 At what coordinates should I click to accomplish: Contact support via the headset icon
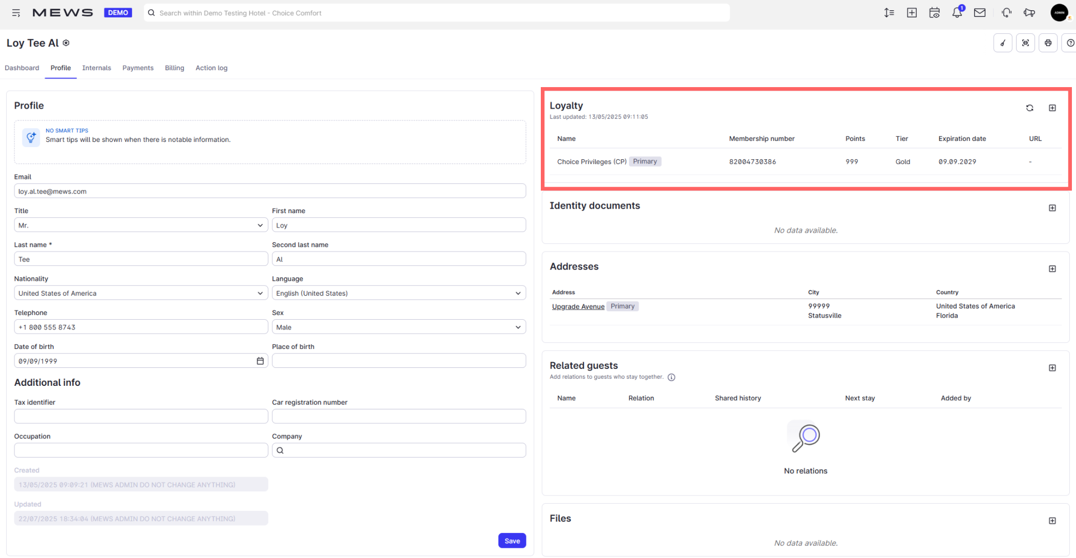point(1006,13)
